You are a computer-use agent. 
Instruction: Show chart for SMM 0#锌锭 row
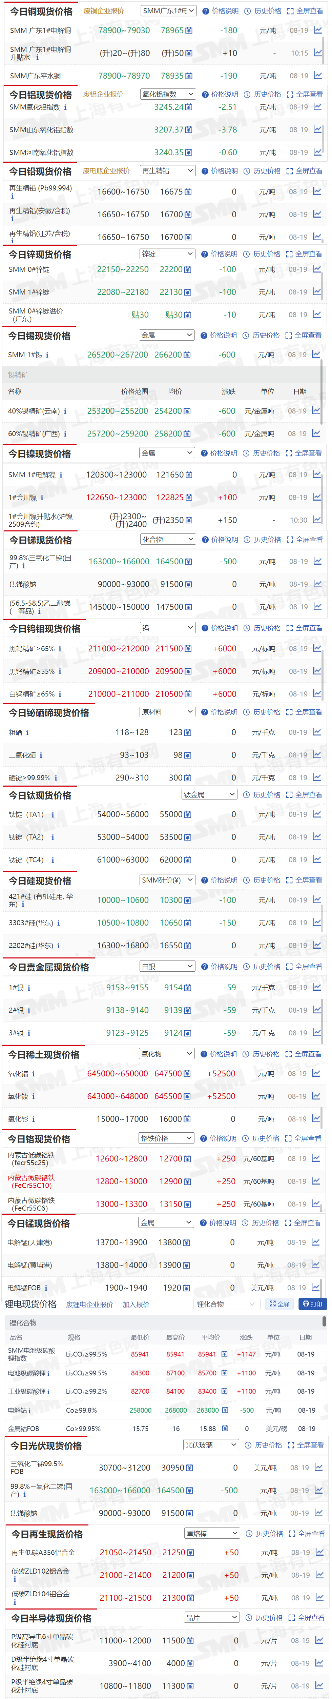click(317, 269)
